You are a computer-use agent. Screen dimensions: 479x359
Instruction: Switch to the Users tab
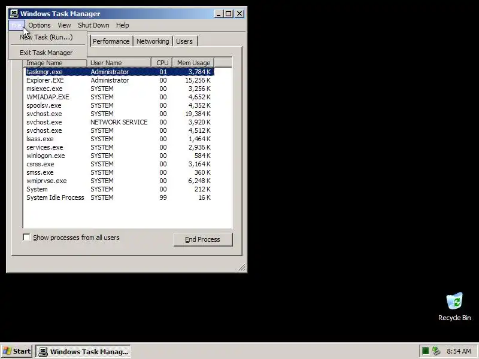184,41
